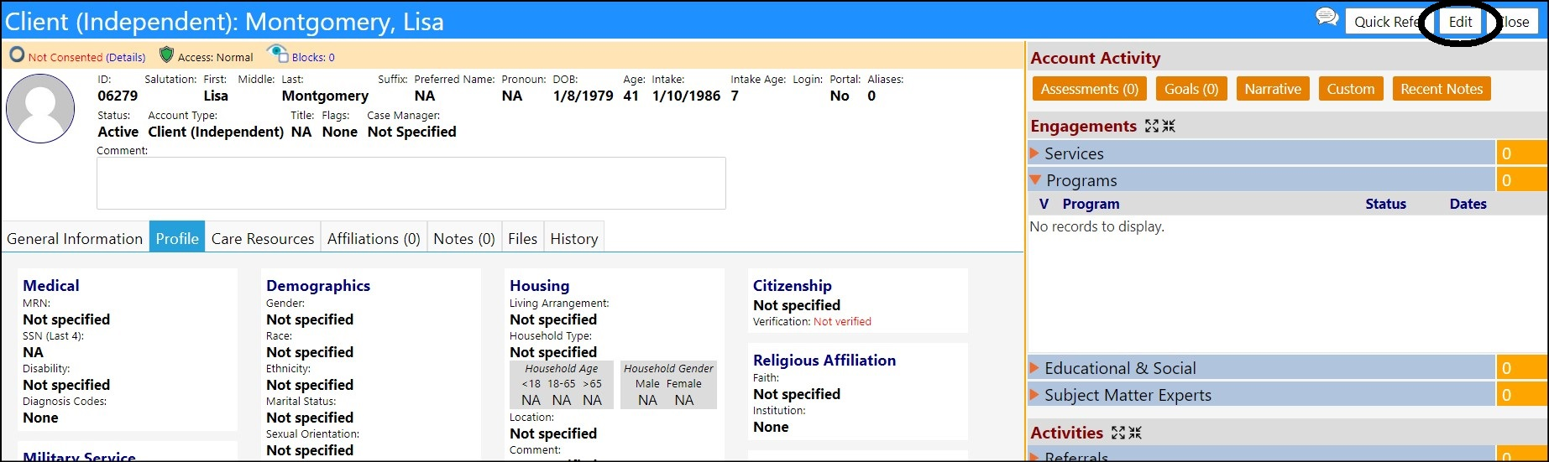Viewport: 1549px width, 462px height.
Task: Click the Citizenship section heading
Action: pyautogui.click(x=793, y=285)
